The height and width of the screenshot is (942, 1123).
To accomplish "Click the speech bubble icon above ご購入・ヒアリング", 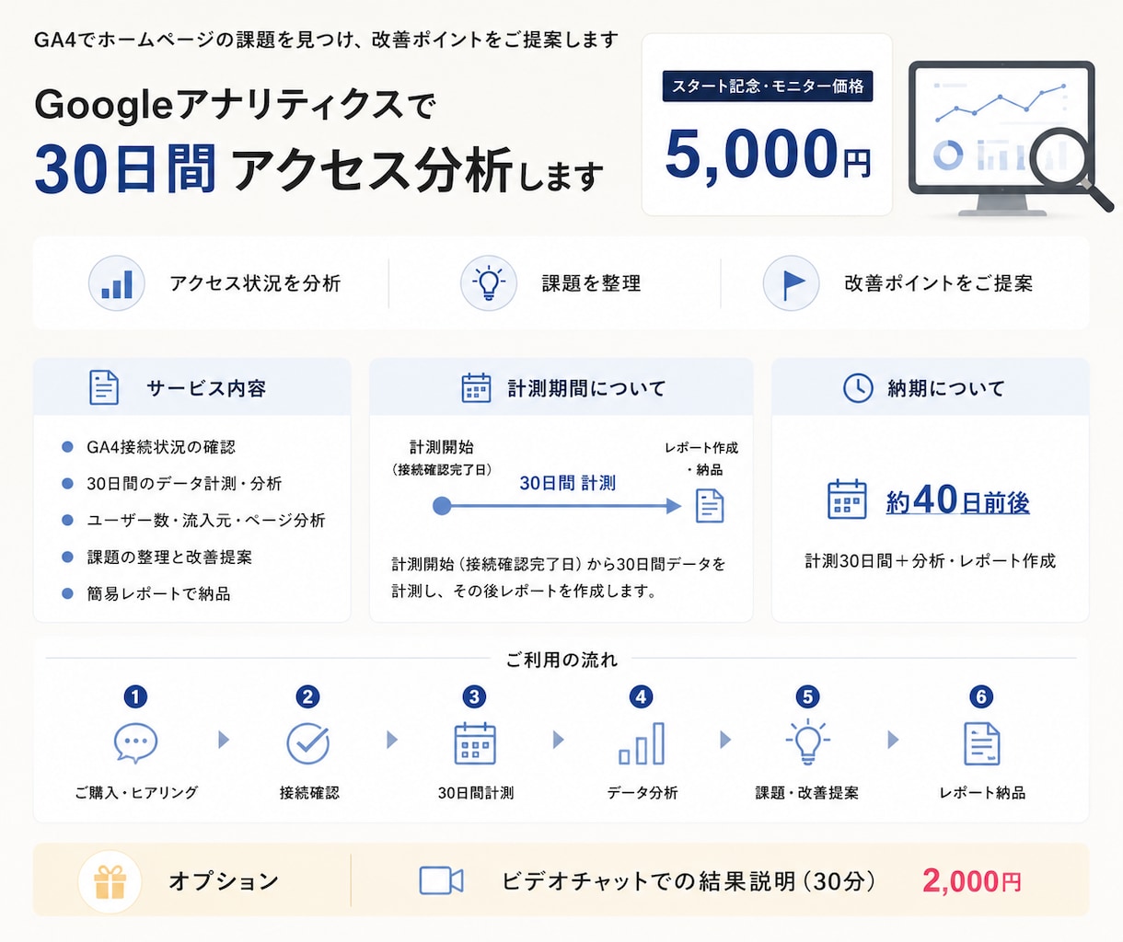I will pyautogui.click(x=135, y=743).
